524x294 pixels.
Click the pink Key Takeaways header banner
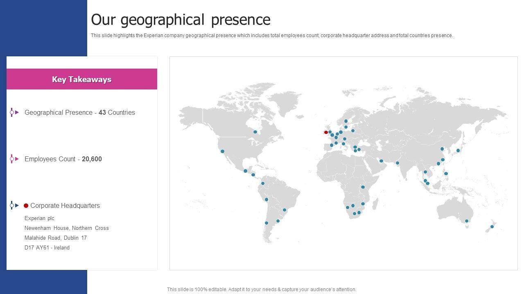tap(82, 79)
